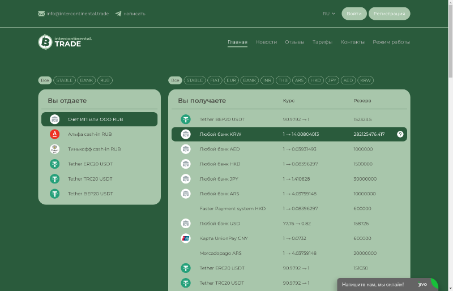Open the Новости menu item
The height and width of the screenshot is (291, 453).
point(266,42)
